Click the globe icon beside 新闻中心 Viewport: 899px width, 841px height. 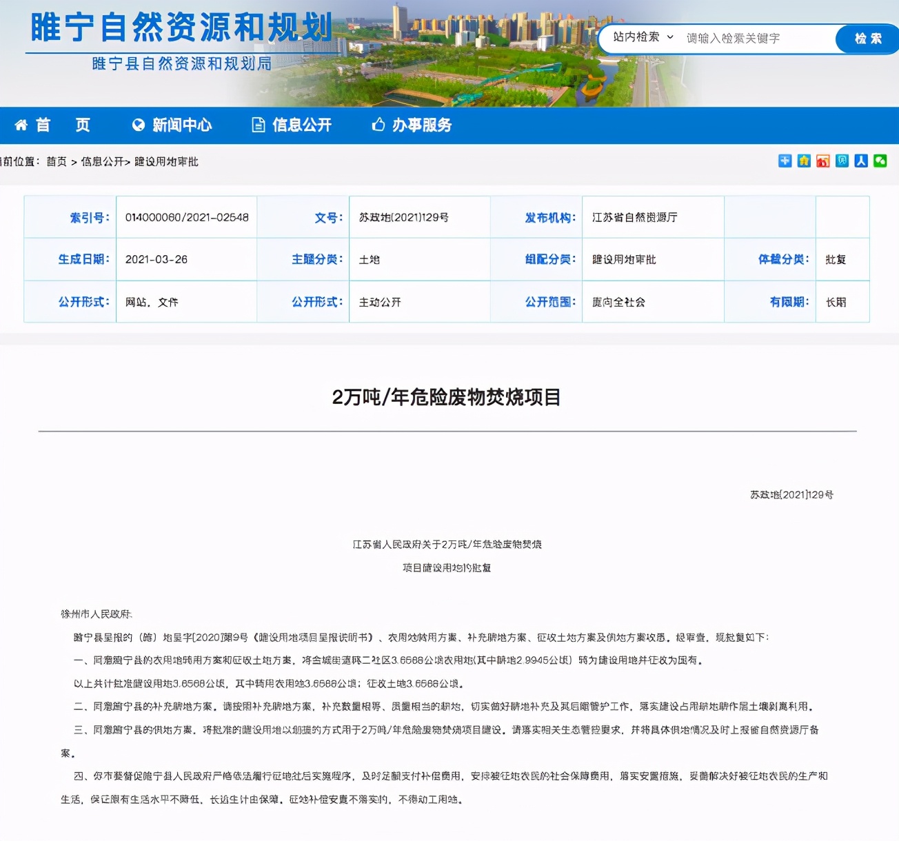(137, 125)
